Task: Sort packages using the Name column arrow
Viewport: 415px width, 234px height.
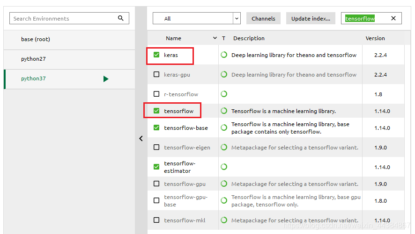Action: coord(215,38)
